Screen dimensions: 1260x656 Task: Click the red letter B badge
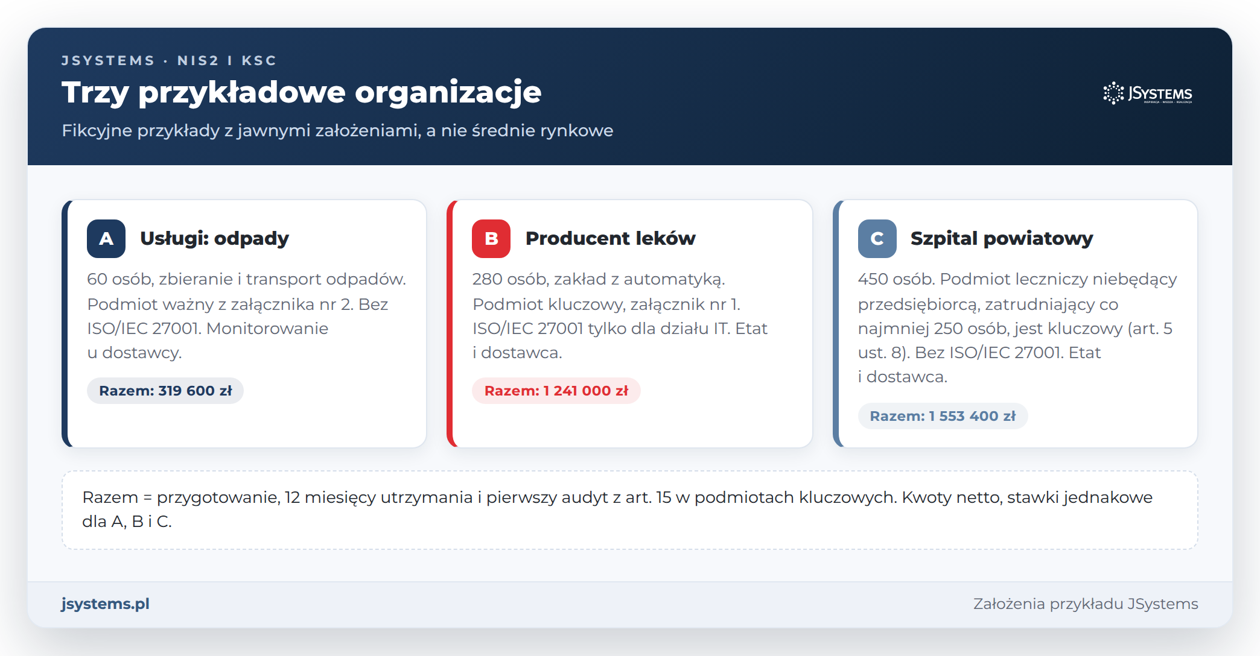491,239
